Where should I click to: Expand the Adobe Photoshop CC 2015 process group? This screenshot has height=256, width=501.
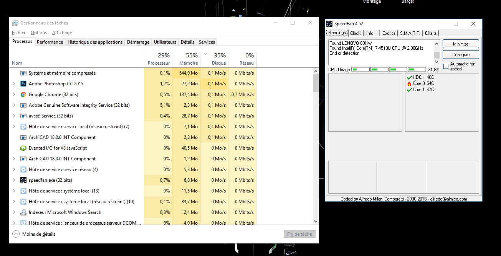pyautogui.click(x=14, y=84)
